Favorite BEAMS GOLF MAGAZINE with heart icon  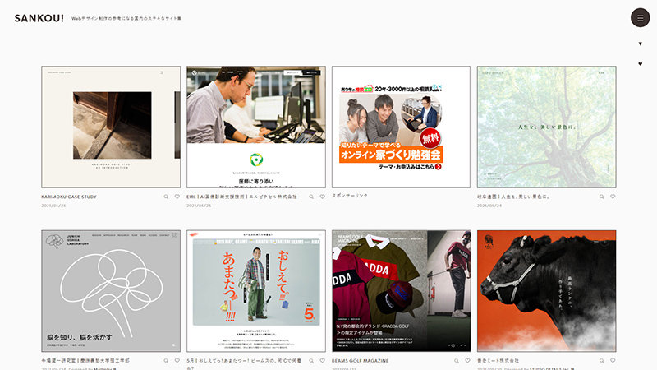coord(467,360)
